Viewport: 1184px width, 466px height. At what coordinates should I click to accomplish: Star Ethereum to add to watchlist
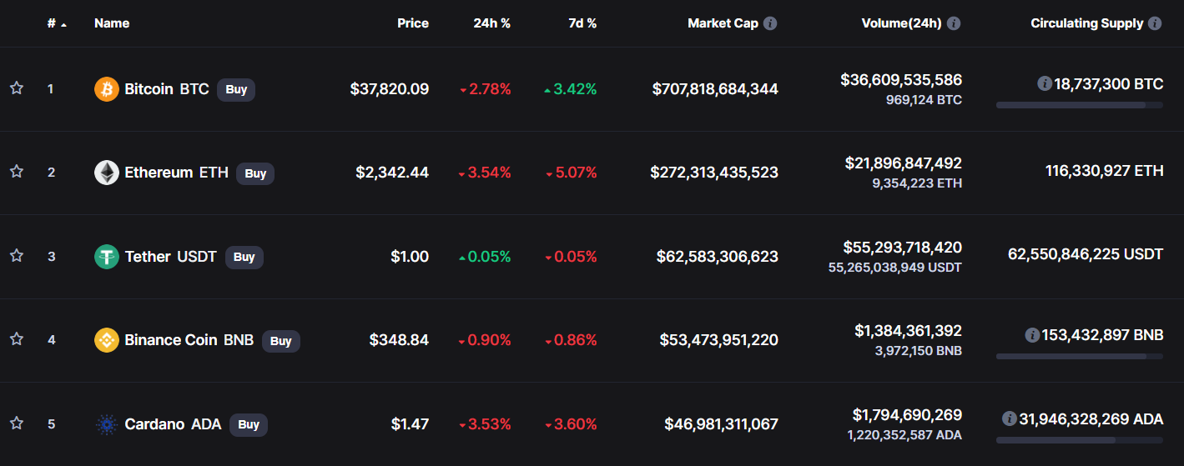pos(16,172)
